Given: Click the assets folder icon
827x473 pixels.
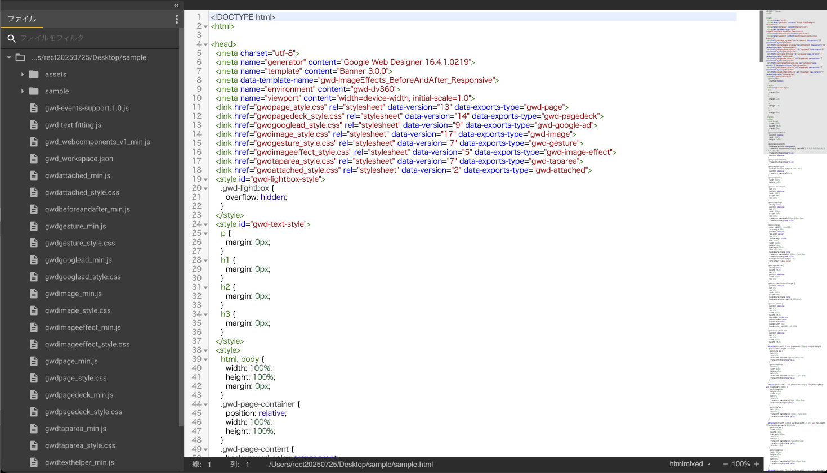Looking at the screenshot, I should [x=34, y=74].
